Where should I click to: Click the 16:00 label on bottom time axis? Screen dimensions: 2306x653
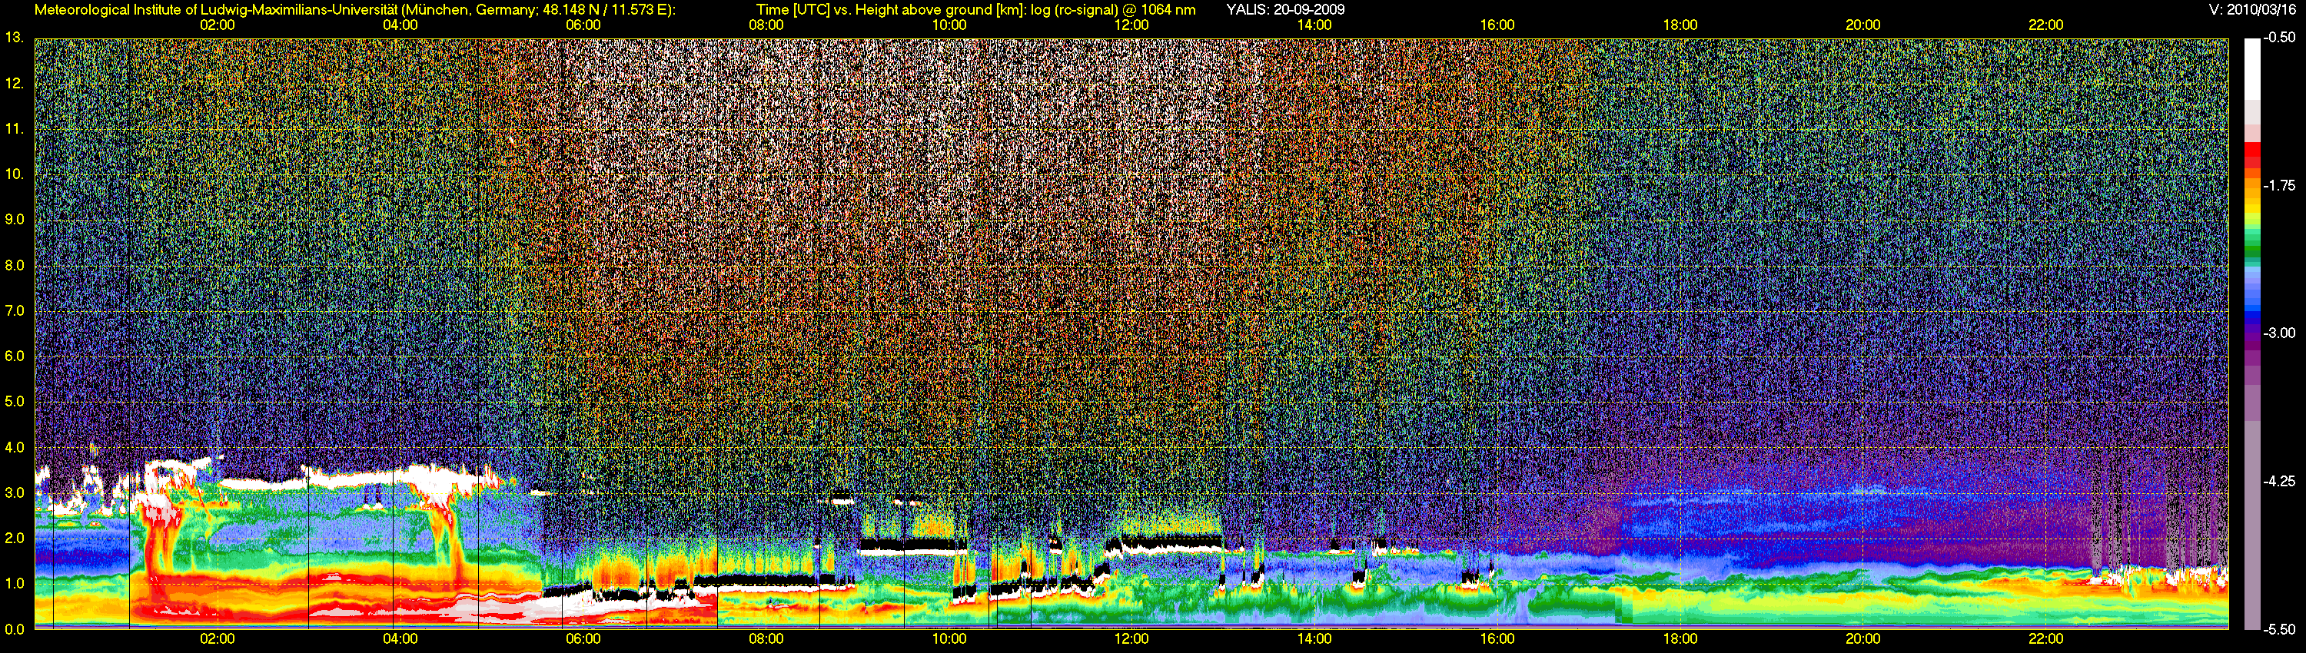[x=1497, y=638]
